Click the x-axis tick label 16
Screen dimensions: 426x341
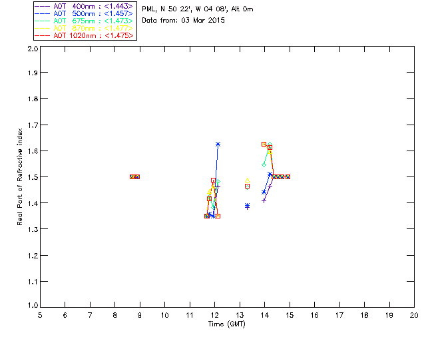(314, 316)
